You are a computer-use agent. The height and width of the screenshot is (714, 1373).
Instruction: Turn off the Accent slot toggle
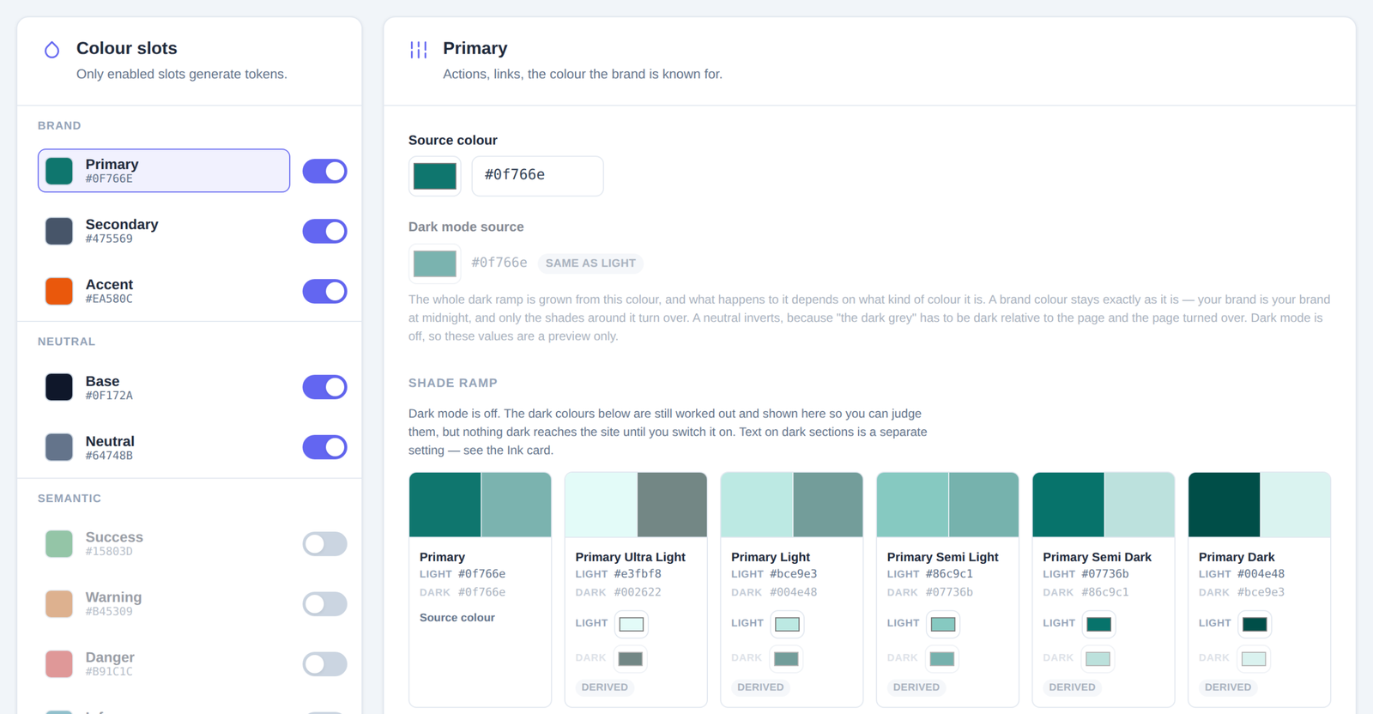tap(324, 291)
